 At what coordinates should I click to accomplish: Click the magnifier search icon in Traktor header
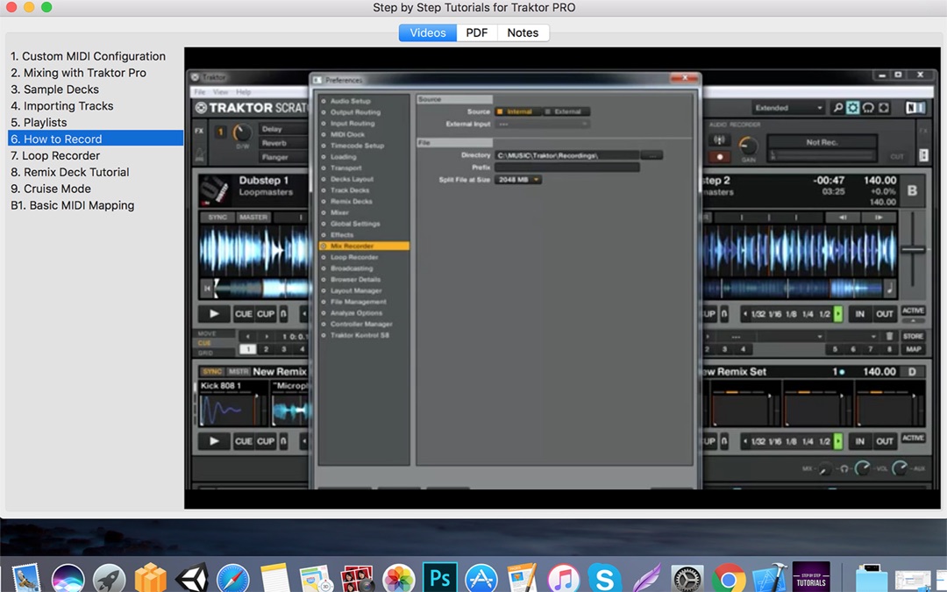click(x=837, y=108)
